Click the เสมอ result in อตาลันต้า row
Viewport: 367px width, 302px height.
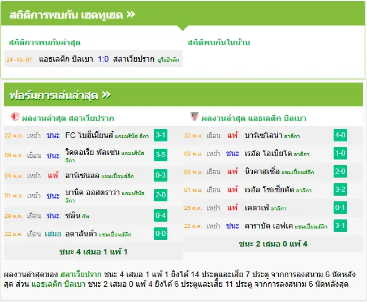(x=53, y=234)
